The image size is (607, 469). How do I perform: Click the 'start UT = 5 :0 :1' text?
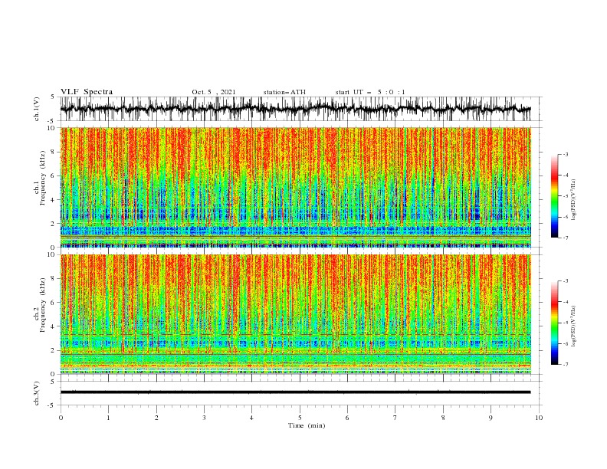(370, 92)
